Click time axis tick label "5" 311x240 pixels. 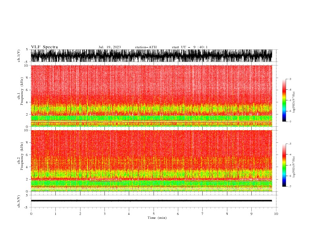tap(154, 214)
